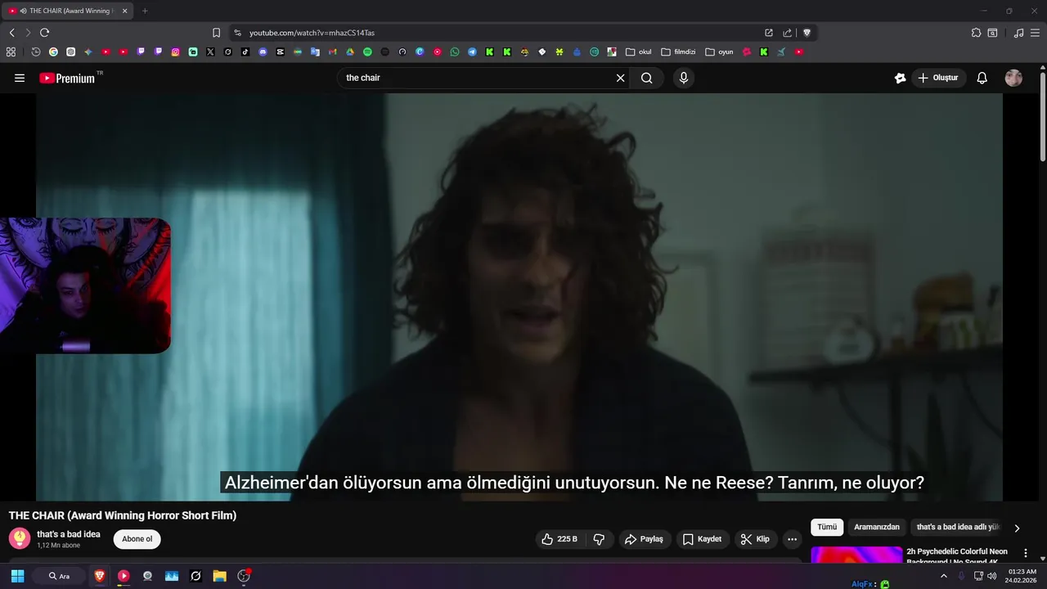Image resolution: width=1047 pixels, height=589 pixels.
Task: Open the X (Twitter) bookmark
Action: (210, 52)
